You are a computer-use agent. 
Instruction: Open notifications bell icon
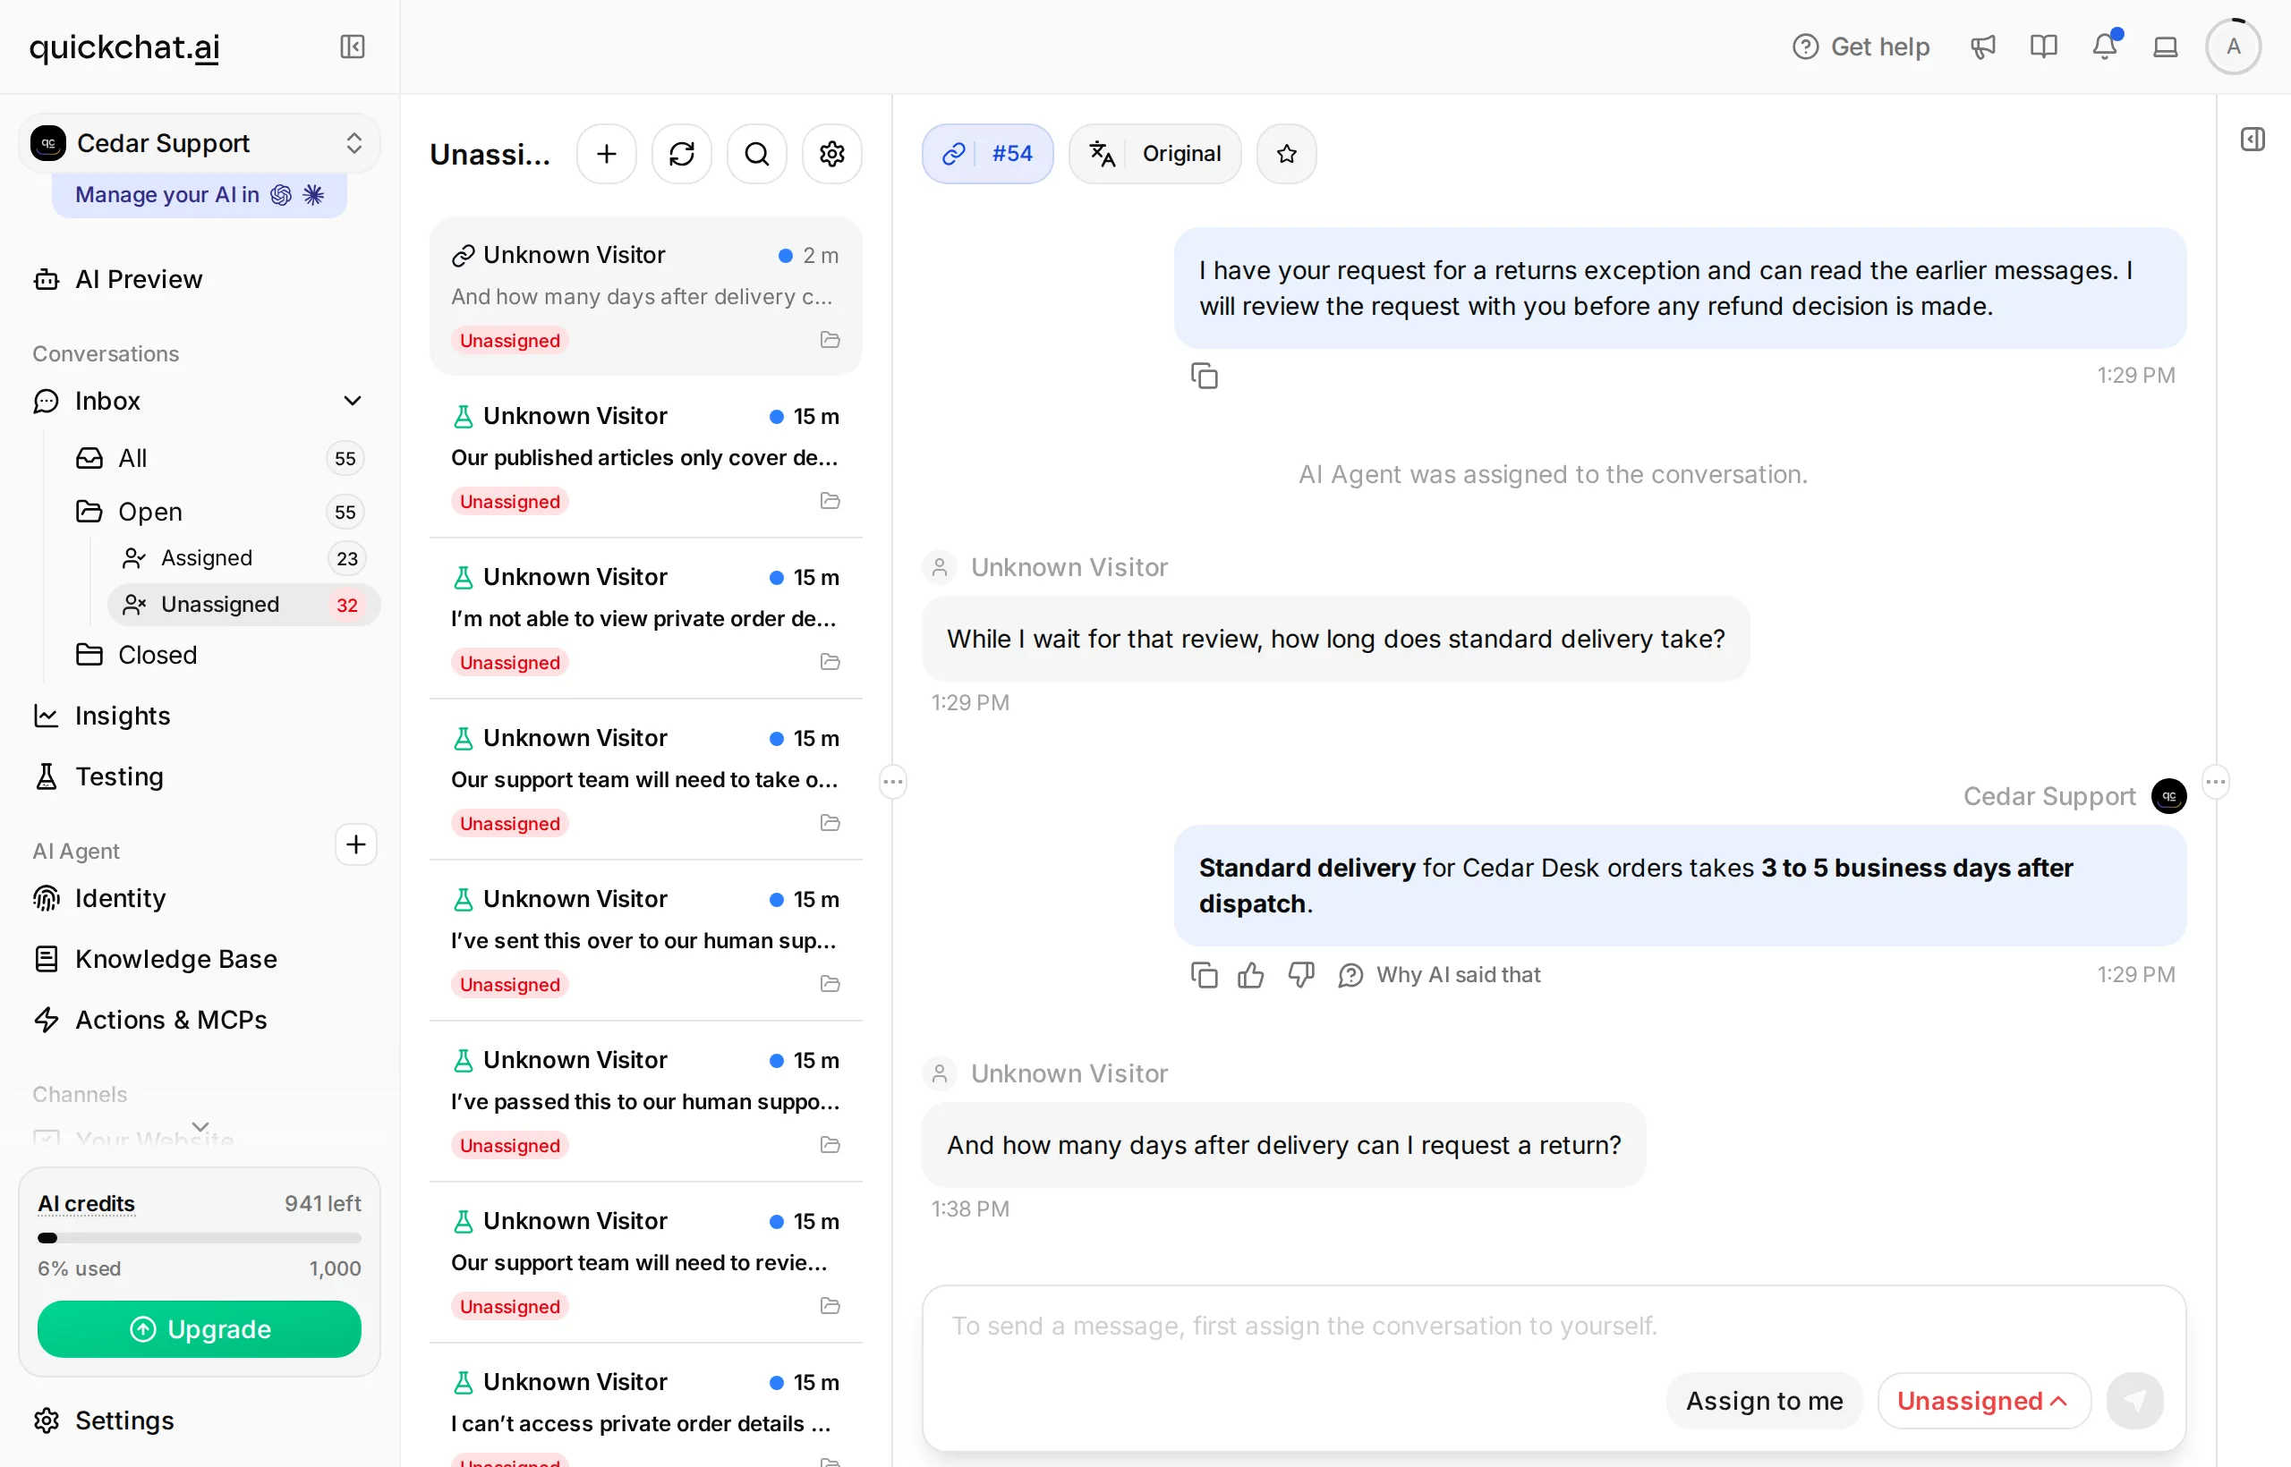(x=2105, y=47)
